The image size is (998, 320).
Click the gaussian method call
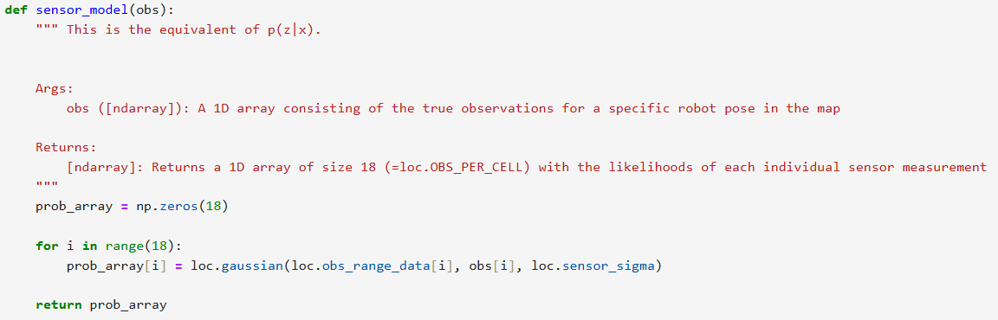point(252,266)
